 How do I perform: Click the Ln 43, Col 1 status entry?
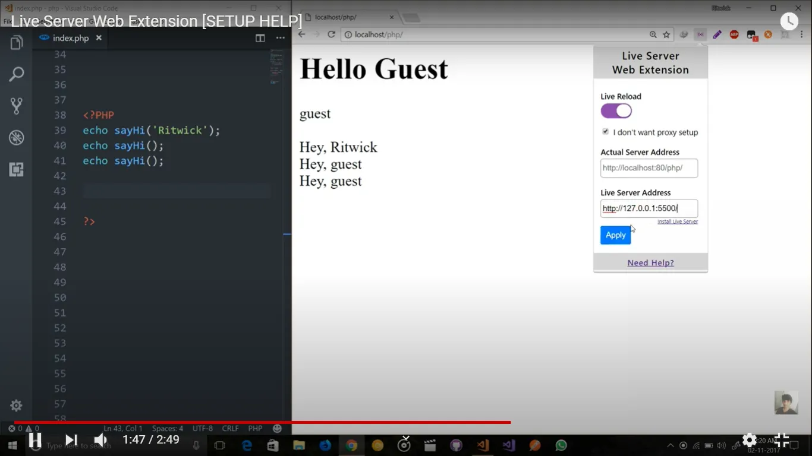point(123,428)
